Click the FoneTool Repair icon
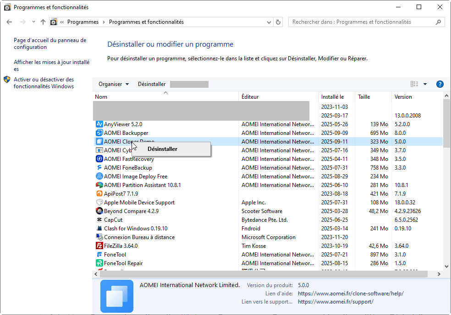 99,263
